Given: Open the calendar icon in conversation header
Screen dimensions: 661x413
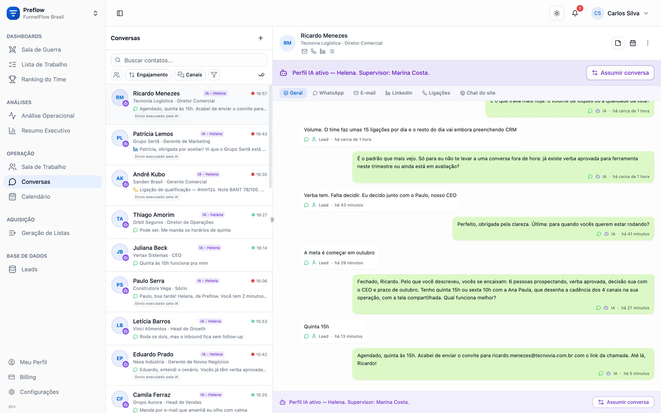Looking at the screenshot, I should pyautogui.click(x=633, y=43).
